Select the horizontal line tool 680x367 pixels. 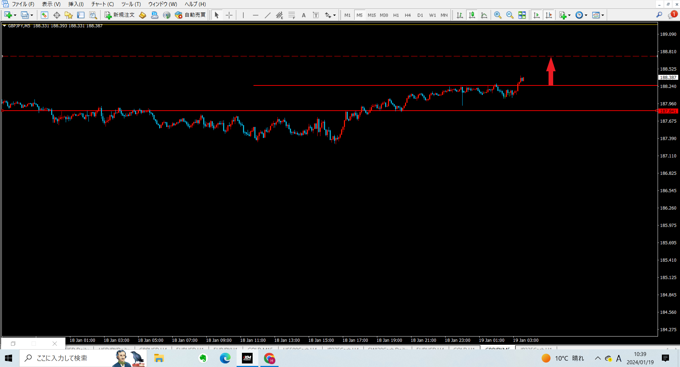click(255, 15)
